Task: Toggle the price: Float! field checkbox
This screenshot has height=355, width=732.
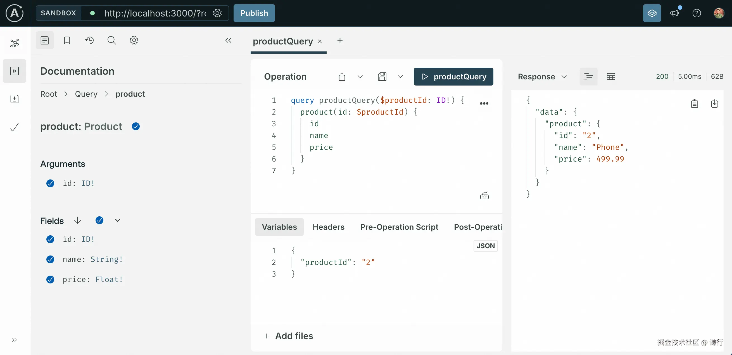Action: (50, 280)
